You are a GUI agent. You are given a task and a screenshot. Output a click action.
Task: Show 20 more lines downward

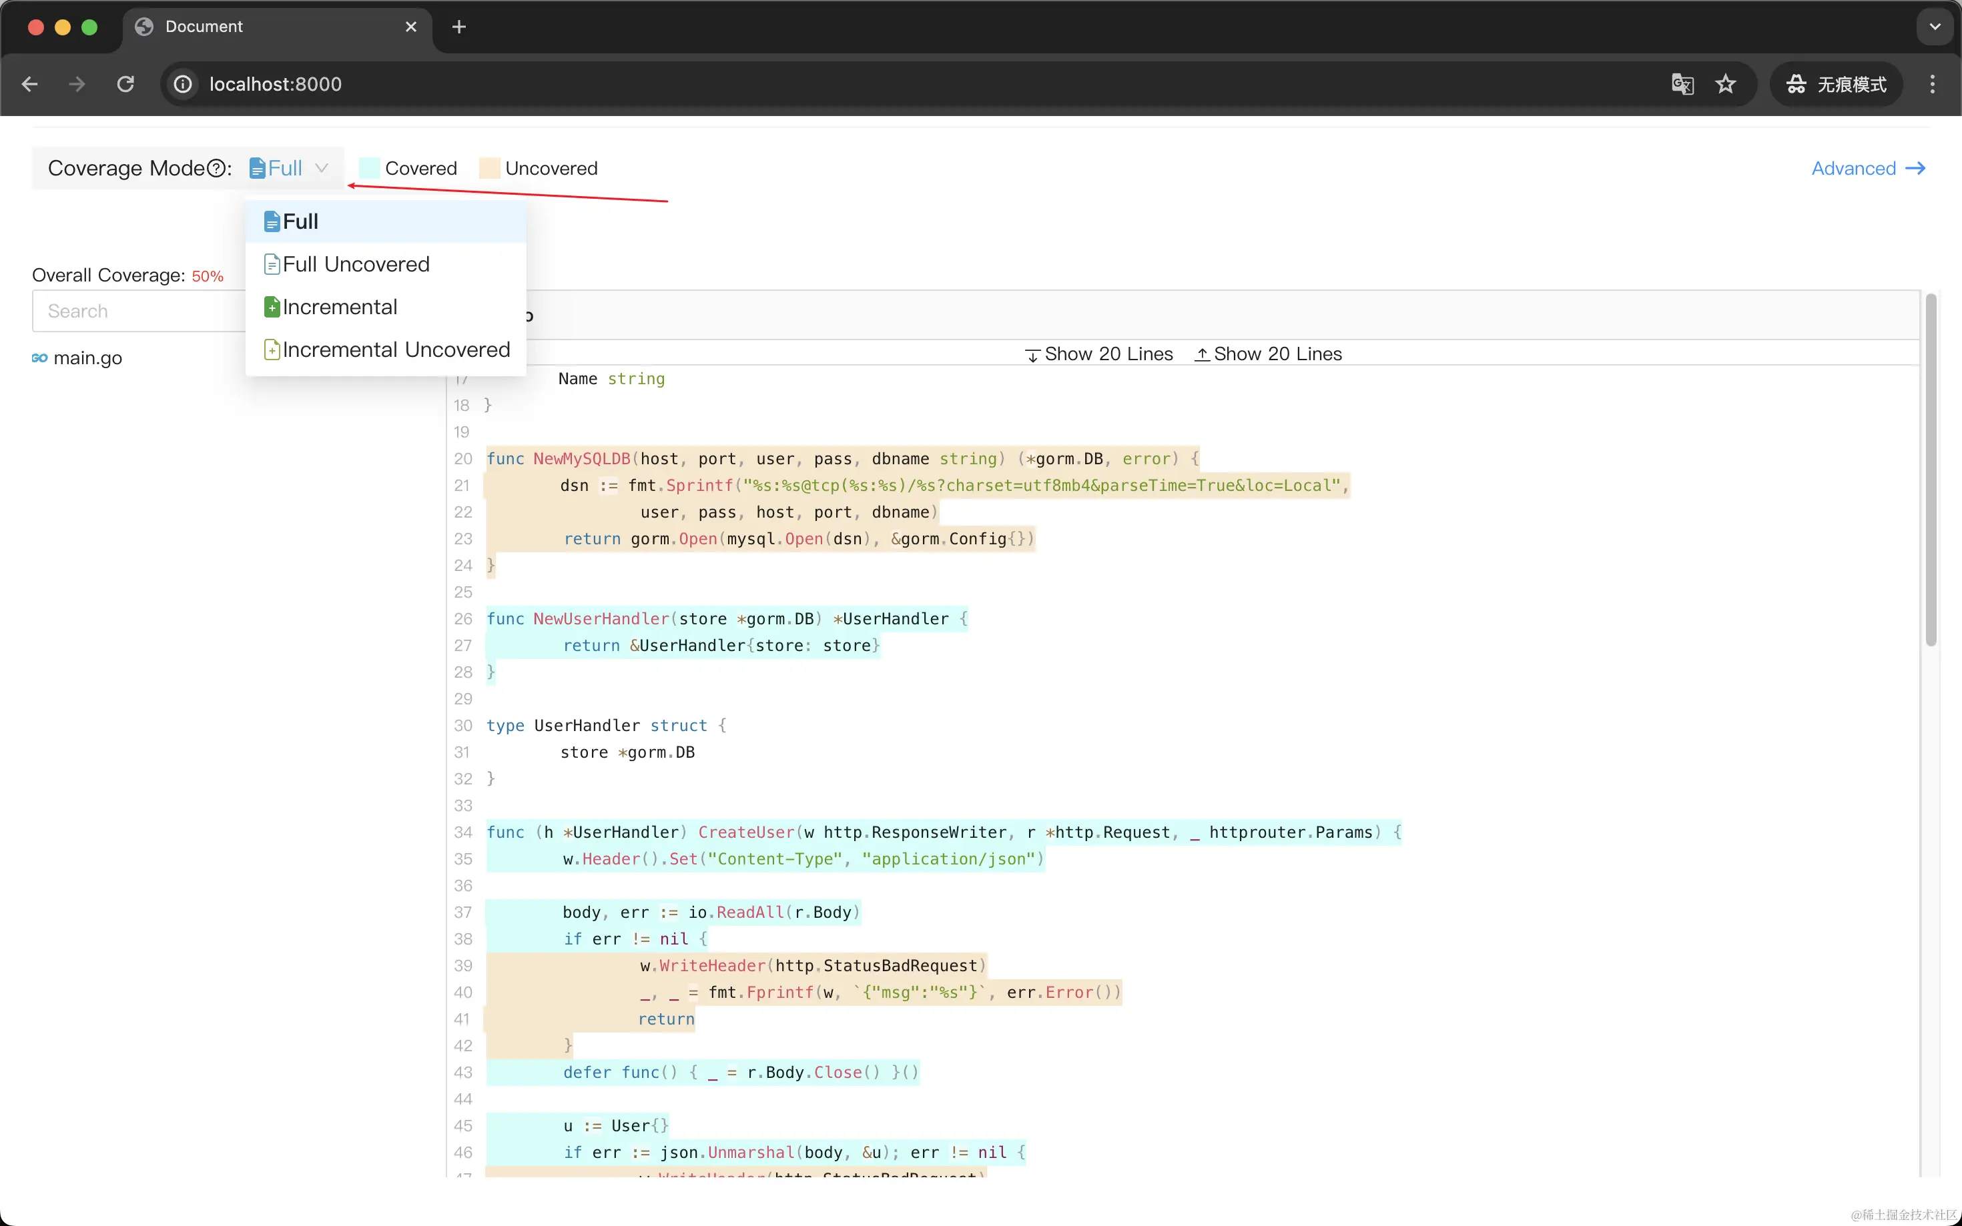1099,354
